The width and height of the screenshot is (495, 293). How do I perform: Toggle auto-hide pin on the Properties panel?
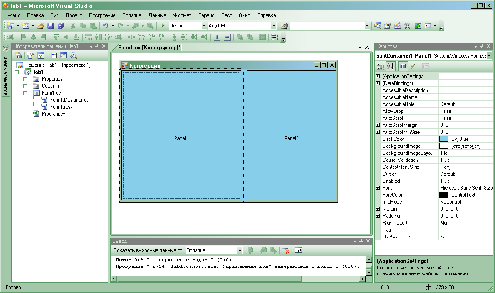click(x=482, y=46)
